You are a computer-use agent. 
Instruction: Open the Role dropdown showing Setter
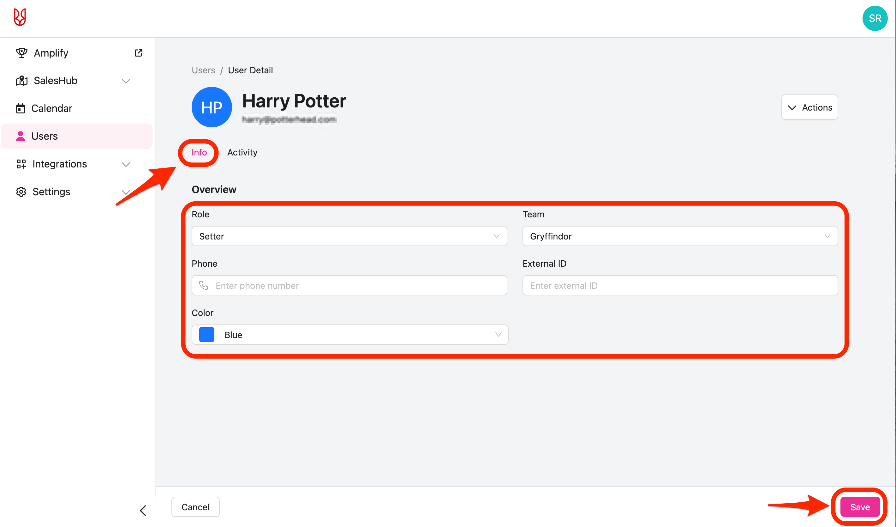pyautogui.click(x=349, y=236)
